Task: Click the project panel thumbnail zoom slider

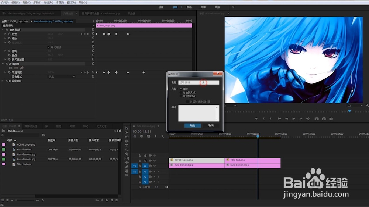Action: tap(24, 200)
